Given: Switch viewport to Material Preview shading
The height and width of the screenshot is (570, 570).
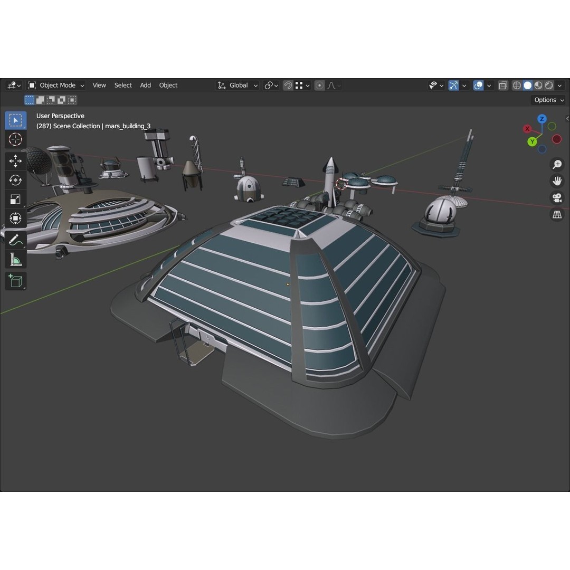Looking at the screenshot, I should pyautogui.click(x=538, y=85).
